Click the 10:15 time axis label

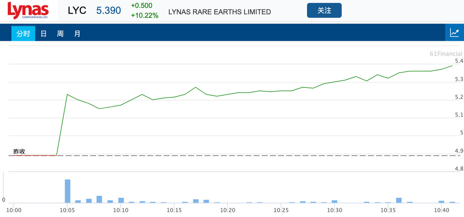point(174,210)
